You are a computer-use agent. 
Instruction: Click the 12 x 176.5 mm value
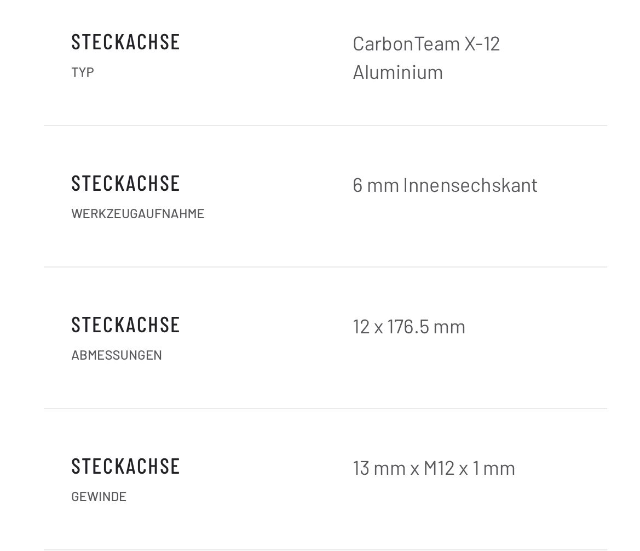[x=409, y=327]
